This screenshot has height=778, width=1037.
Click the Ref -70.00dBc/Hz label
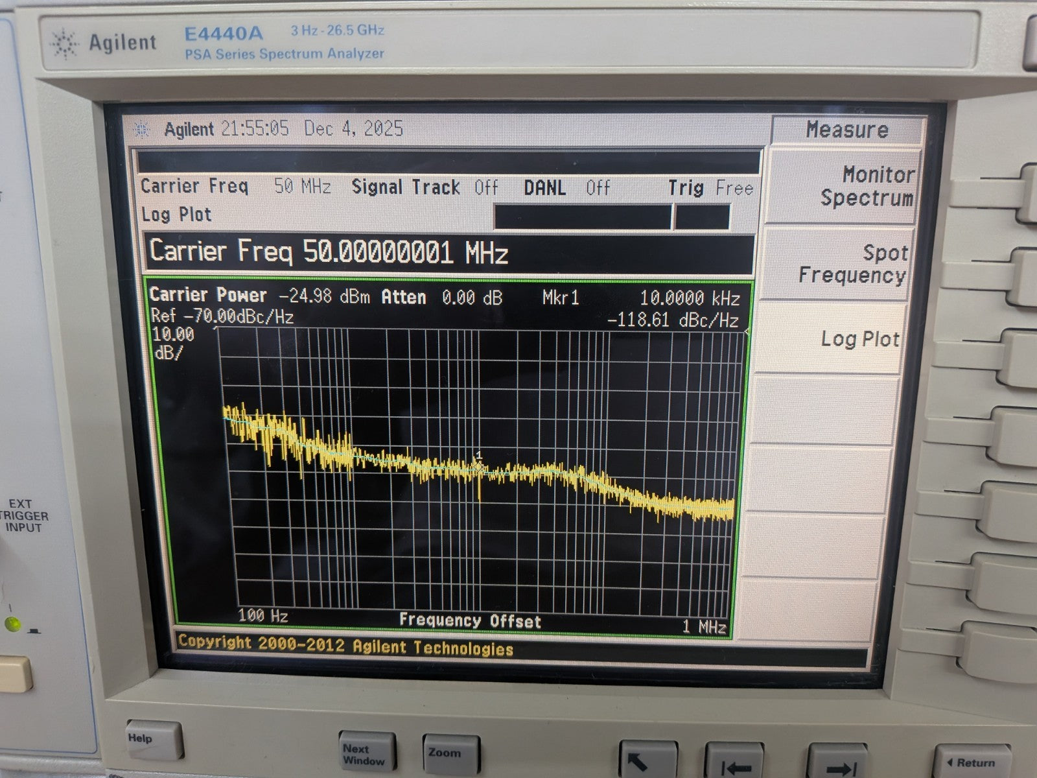tap(222, 317)
